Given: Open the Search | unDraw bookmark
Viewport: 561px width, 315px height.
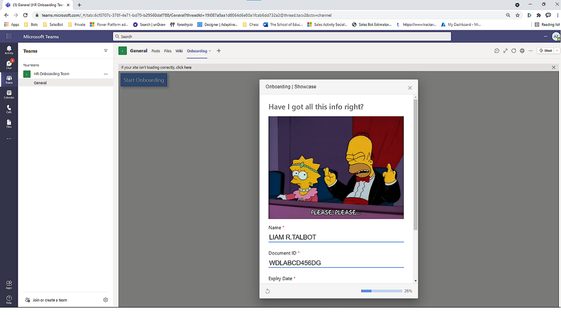Looking at the screenshot, I should (x=149, y=24).
